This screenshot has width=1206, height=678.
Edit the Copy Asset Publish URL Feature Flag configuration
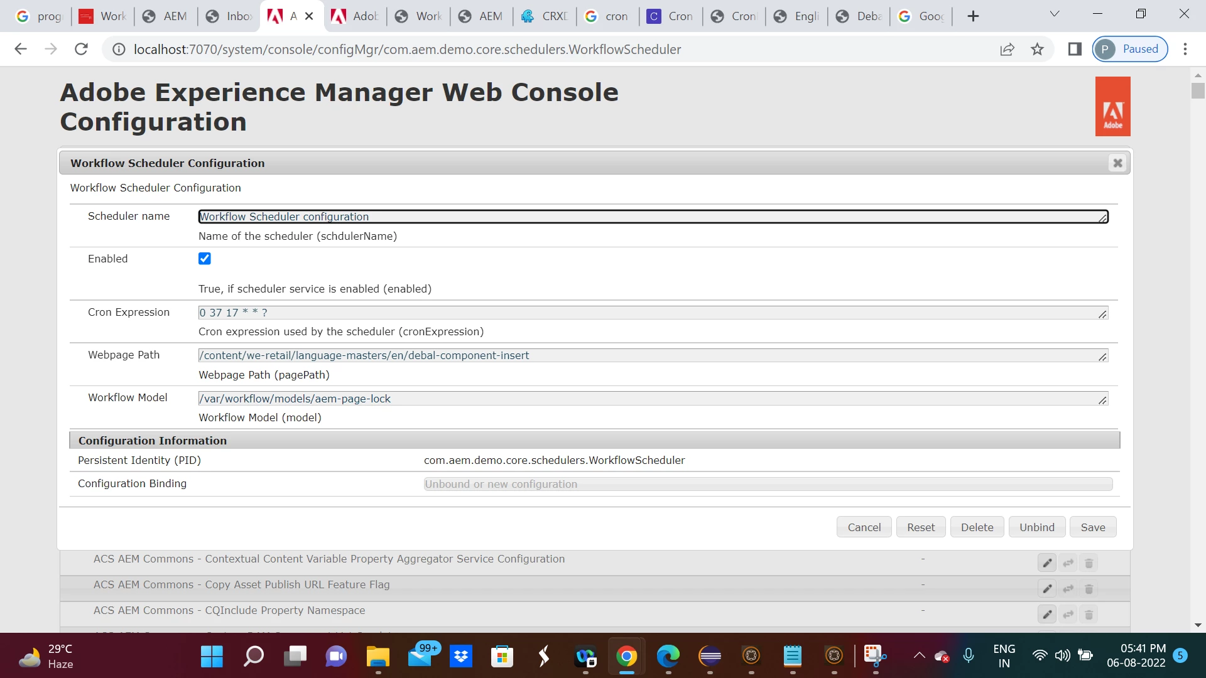[1047, 589]
